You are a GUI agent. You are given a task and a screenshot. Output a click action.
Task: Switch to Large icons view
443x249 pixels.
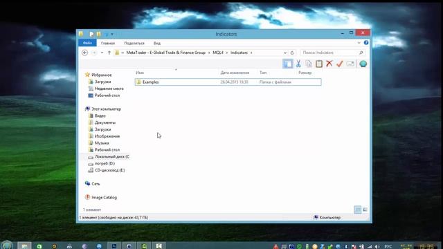[365, 210]
